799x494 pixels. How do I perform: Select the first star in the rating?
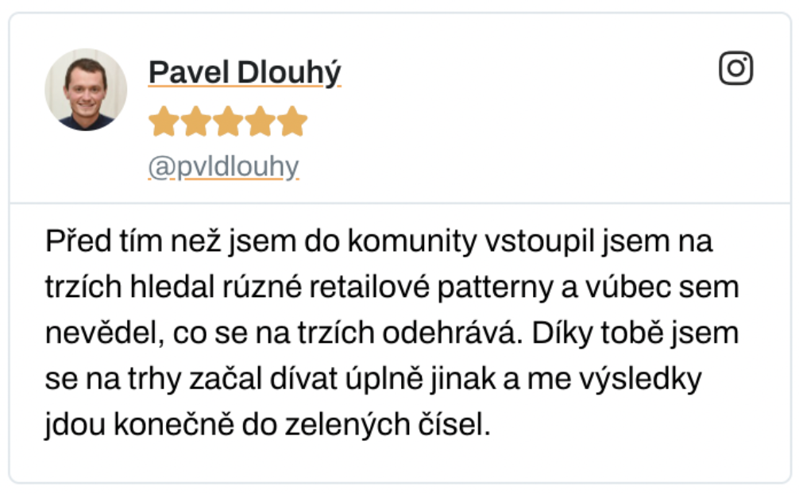[164, 122]
